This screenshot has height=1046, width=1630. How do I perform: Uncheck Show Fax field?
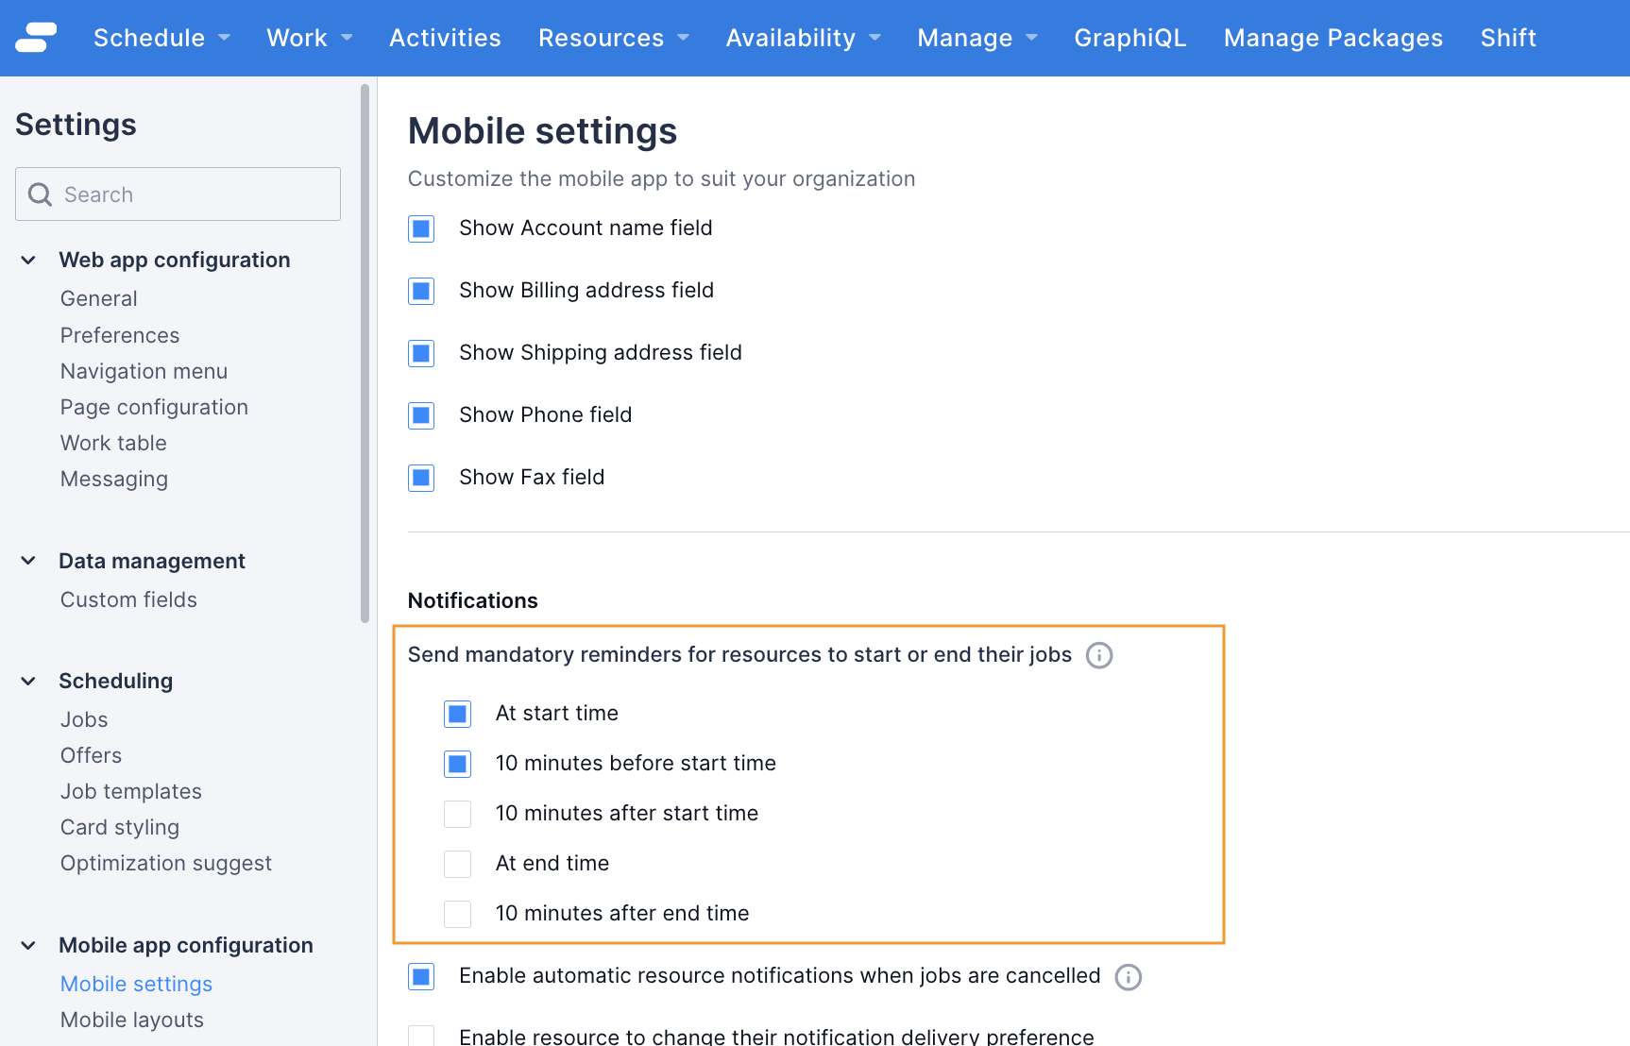pos(420,478)
